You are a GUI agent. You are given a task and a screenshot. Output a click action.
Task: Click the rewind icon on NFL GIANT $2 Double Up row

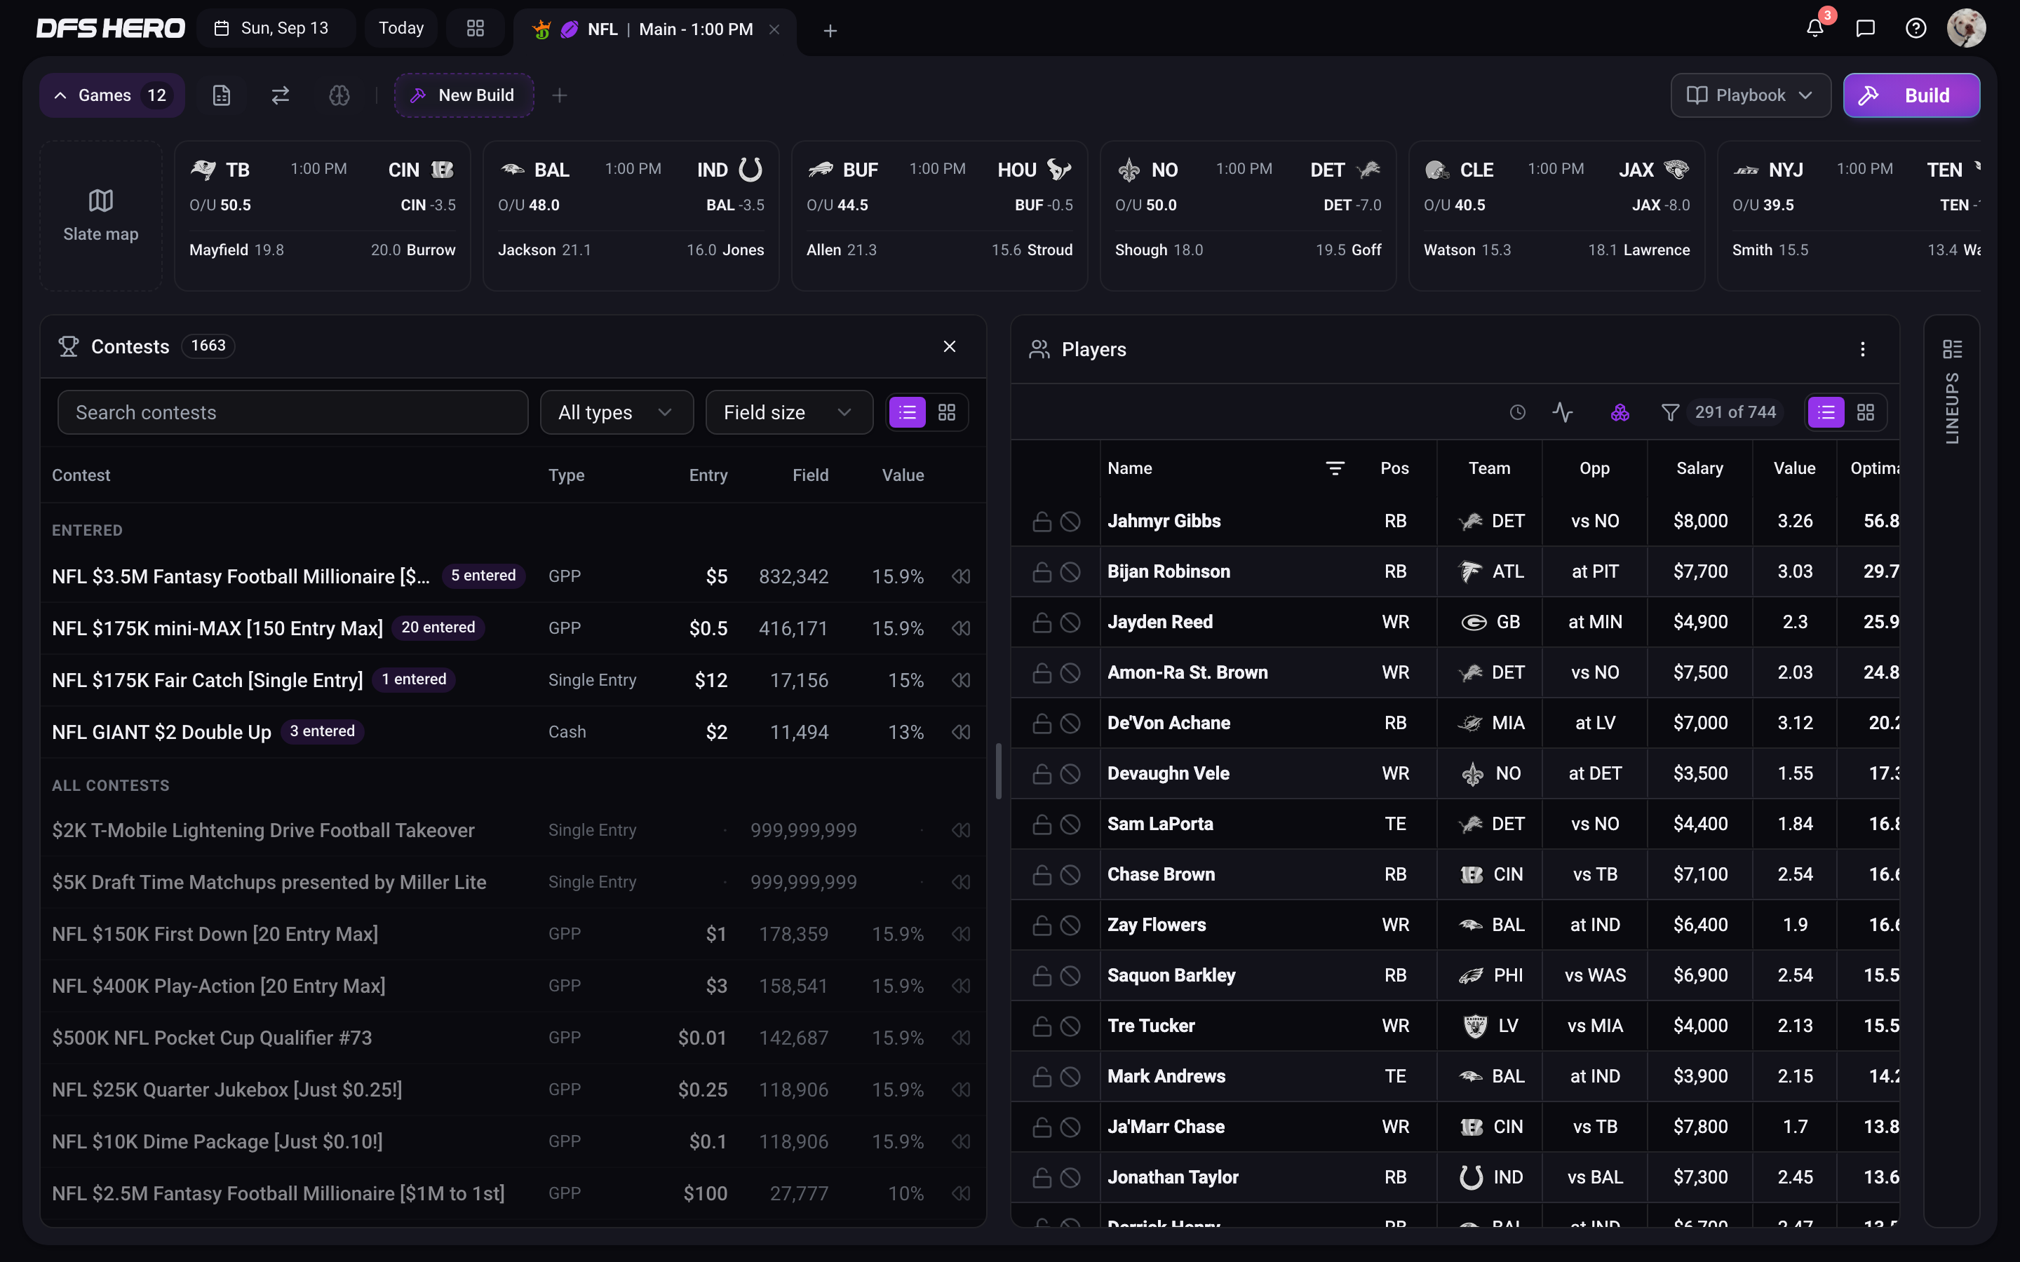click(961, 732)
